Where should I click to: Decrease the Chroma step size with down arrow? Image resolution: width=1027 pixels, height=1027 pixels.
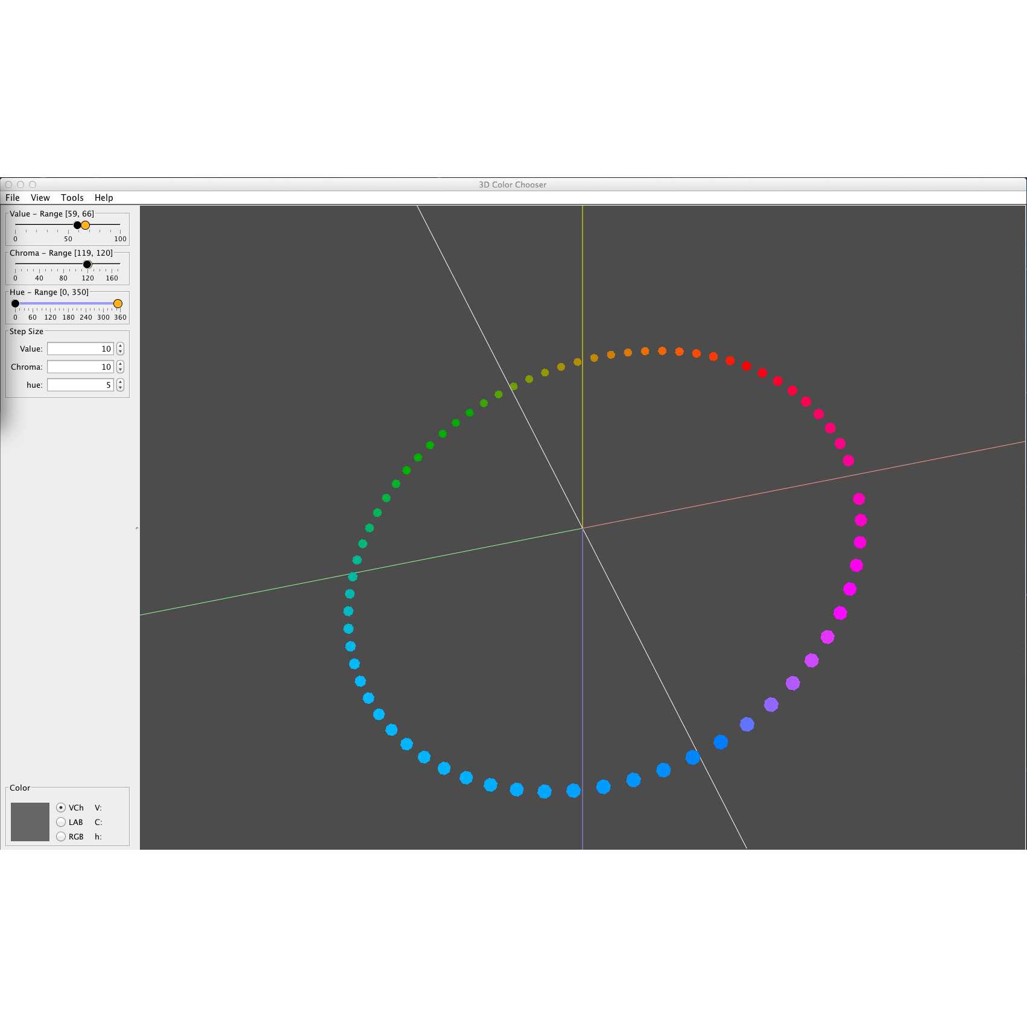(121, 370)
